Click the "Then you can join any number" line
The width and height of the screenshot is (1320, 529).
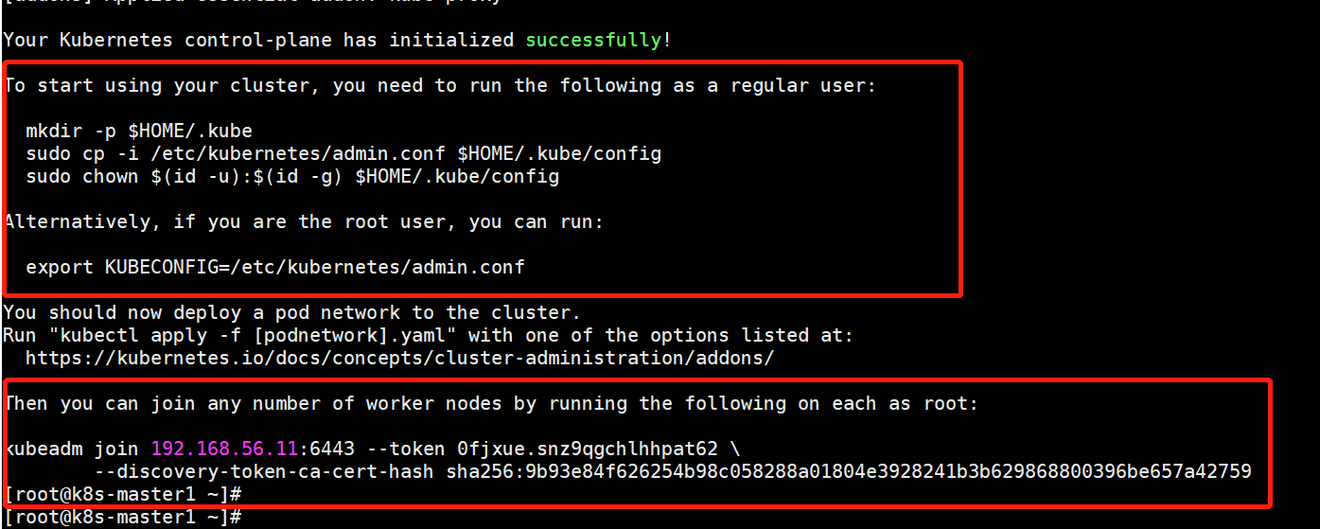[490, 403]
